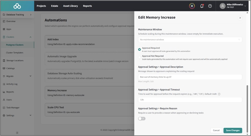251x136 pixels.
Task: Click the scrollbar down arrow
Action: coord(247,134)
